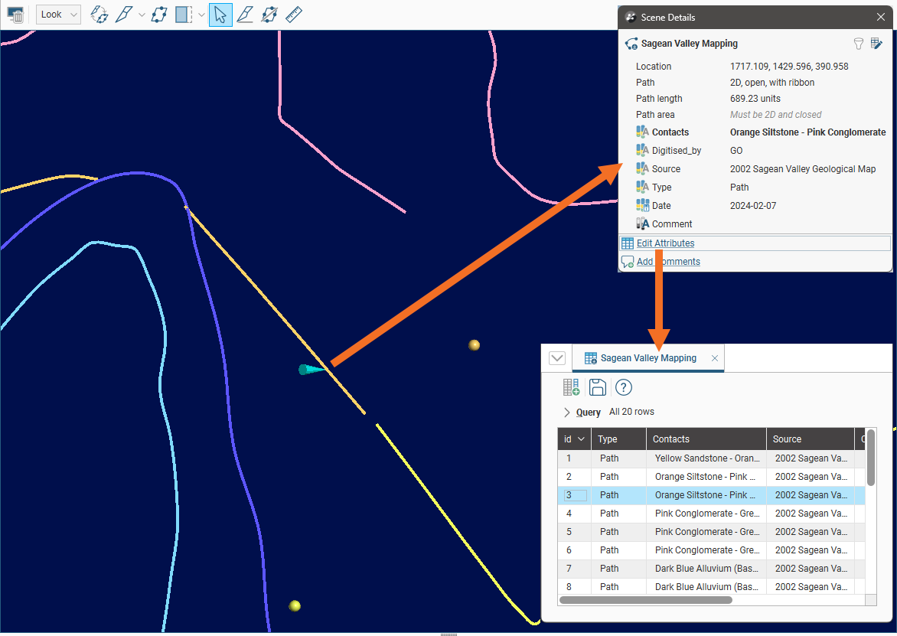This screenshot has height=636, width=897.
Task: Click the add column icon in table toolbar
Action: (571, 387)
